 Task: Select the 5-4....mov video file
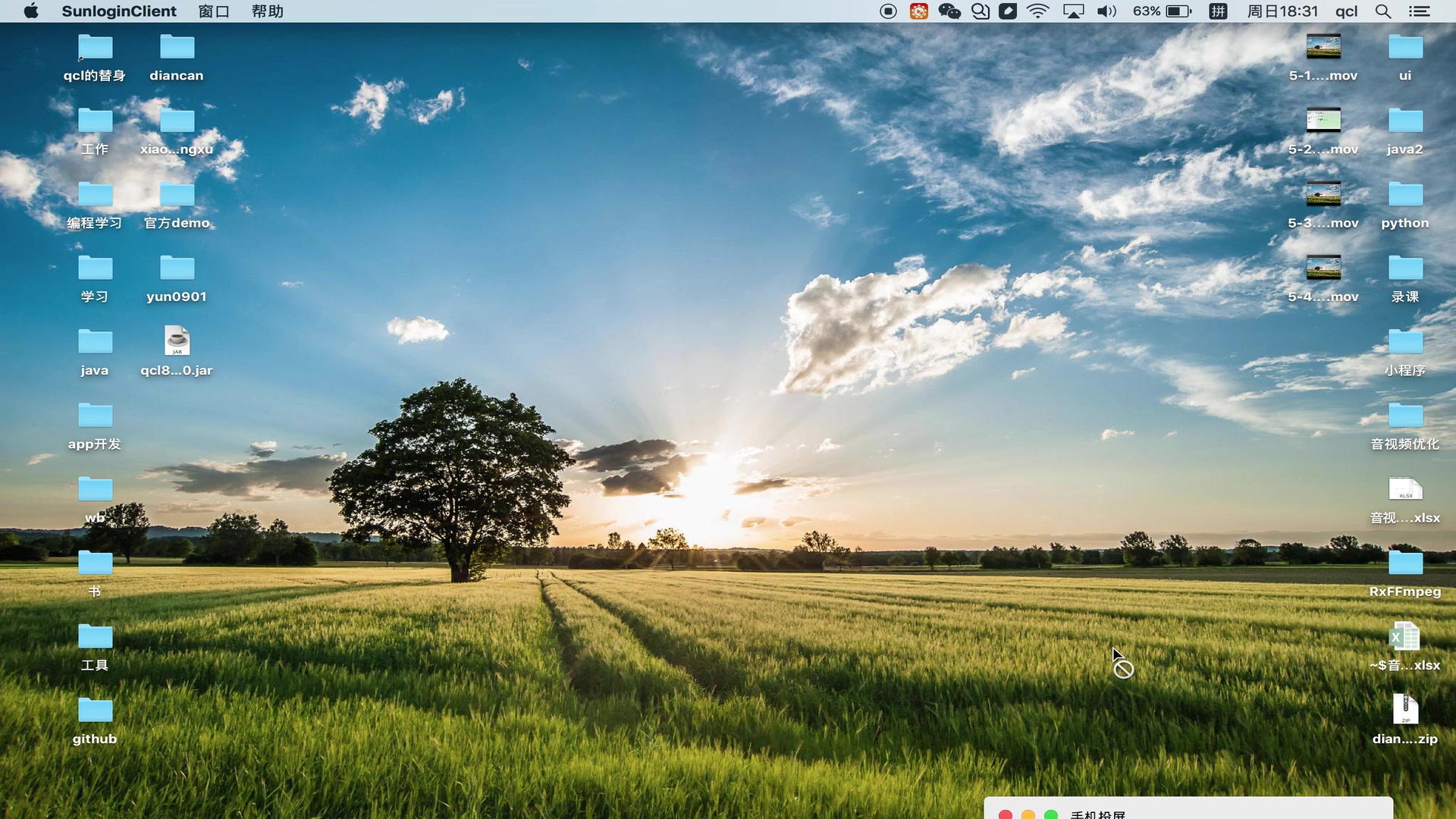click(1323, 278)
